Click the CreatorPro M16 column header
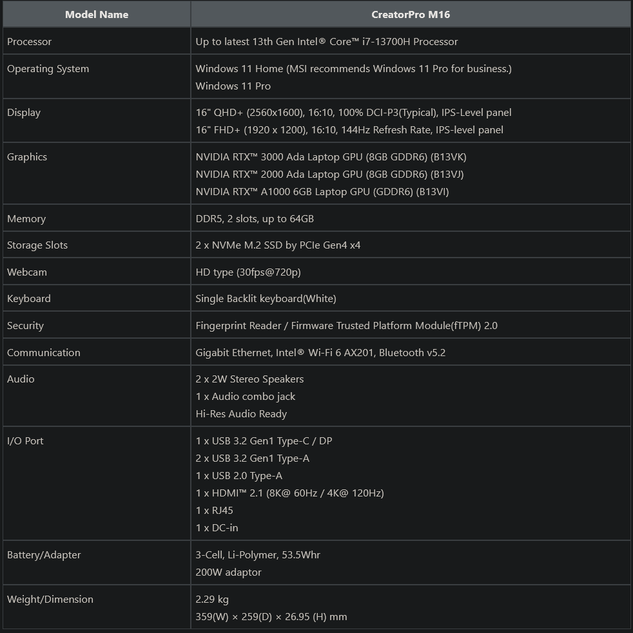Screen dimensions: 633x633 point(411,14)
